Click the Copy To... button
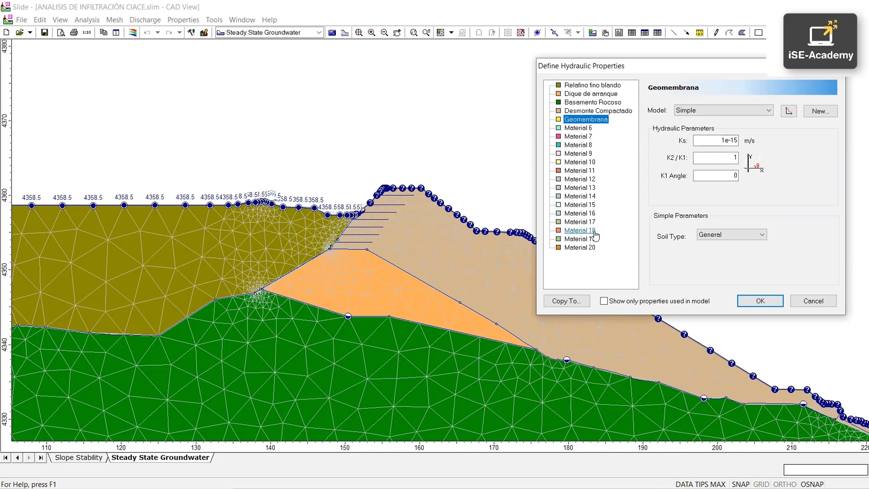This screenshot has width=869, height=489. click(x=567, y=301)
